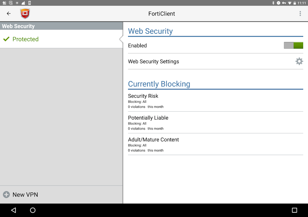Screen dimensions: 308x217
Task: Toggle the Web Security Enabled switch
Action: (x=293, y=46)
